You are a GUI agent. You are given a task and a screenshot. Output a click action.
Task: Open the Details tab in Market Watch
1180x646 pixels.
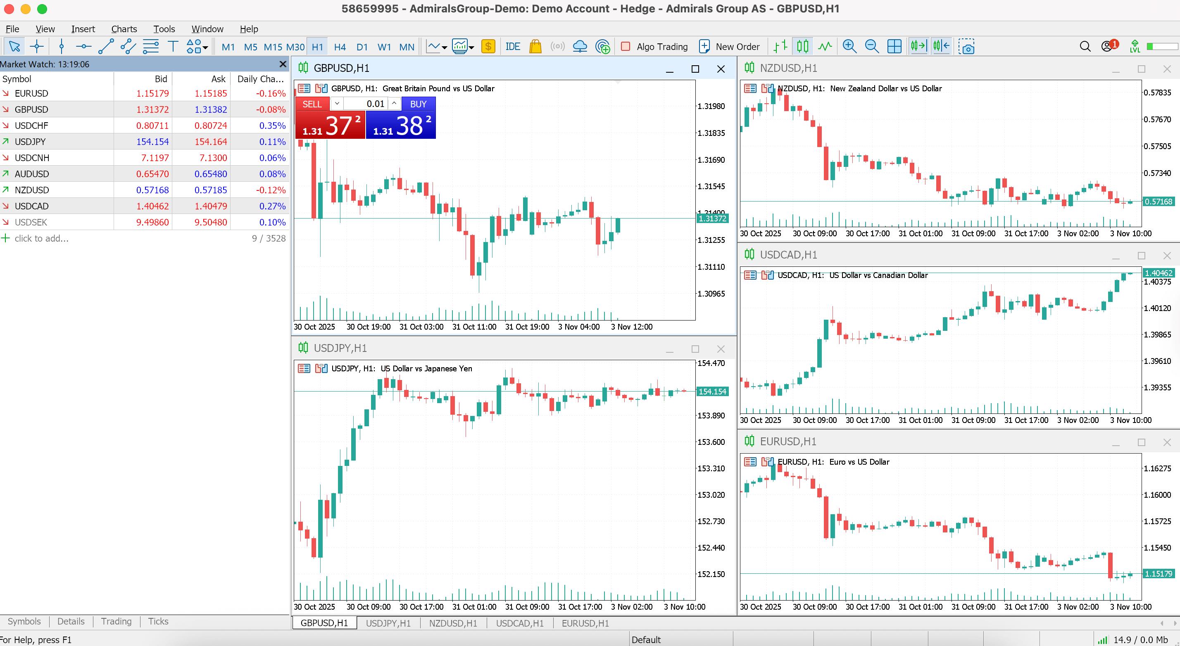point(71,621)
